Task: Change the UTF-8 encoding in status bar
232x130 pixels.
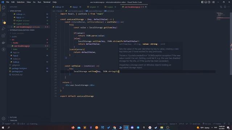Action: [x=181, y=123]
